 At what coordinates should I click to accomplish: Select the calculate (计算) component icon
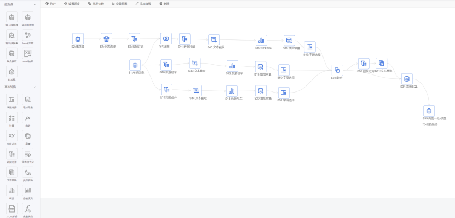[x=11, y=118]
